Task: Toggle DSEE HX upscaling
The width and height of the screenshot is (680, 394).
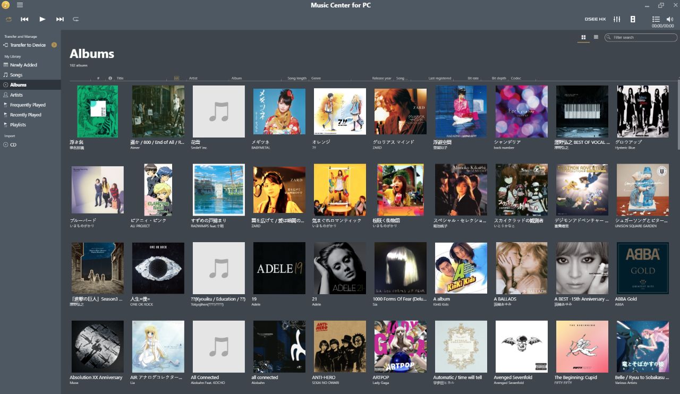Action: click(x=595, y=19)
